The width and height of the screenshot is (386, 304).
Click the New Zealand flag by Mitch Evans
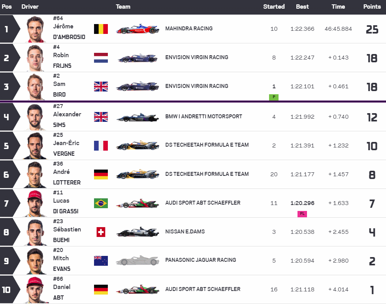click(101, 261)
